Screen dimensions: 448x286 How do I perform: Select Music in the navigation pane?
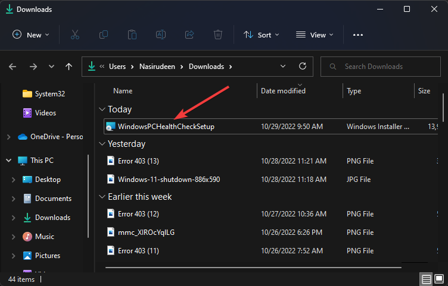pyautogui.click(x=38, y=237)
